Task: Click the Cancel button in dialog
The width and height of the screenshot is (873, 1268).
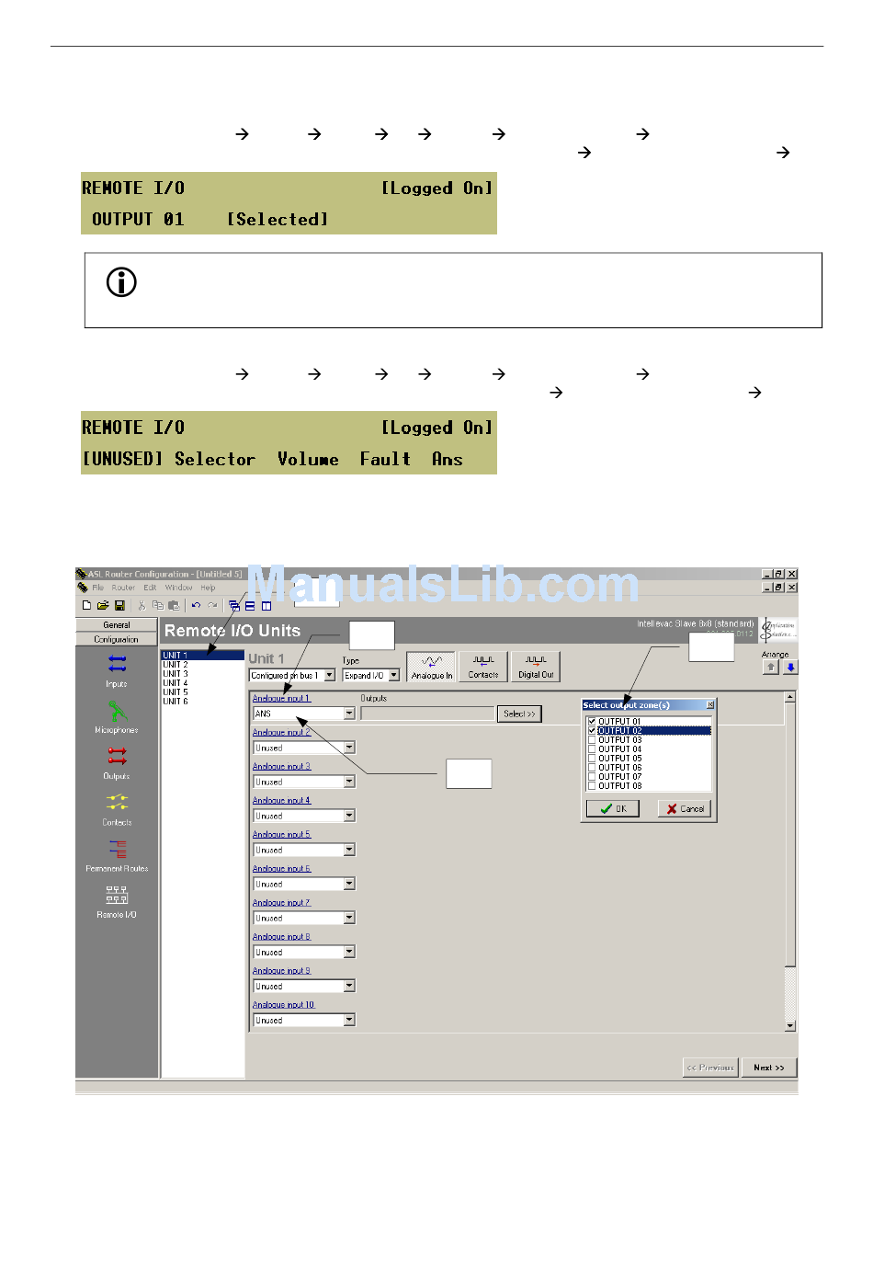Action: [x=685, y=809]
